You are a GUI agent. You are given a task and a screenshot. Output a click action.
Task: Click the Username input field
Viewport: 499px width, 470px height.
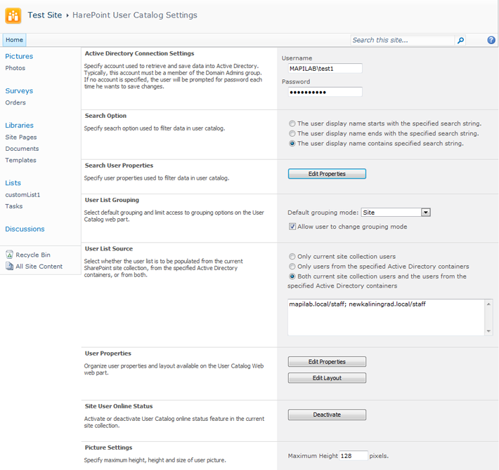pyautogui.click(x=325, y=69)
